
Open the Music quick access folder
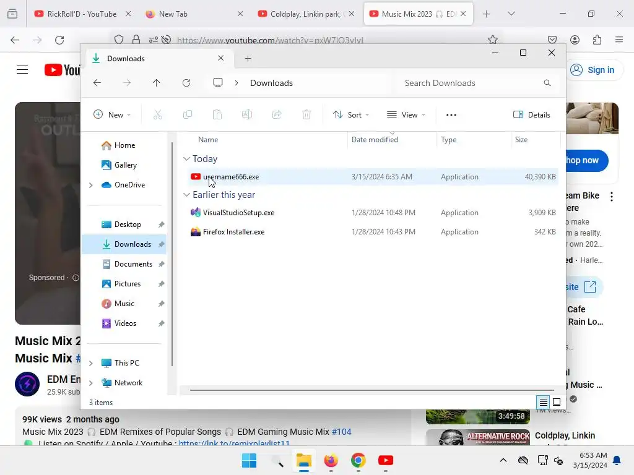pos(124,303)
